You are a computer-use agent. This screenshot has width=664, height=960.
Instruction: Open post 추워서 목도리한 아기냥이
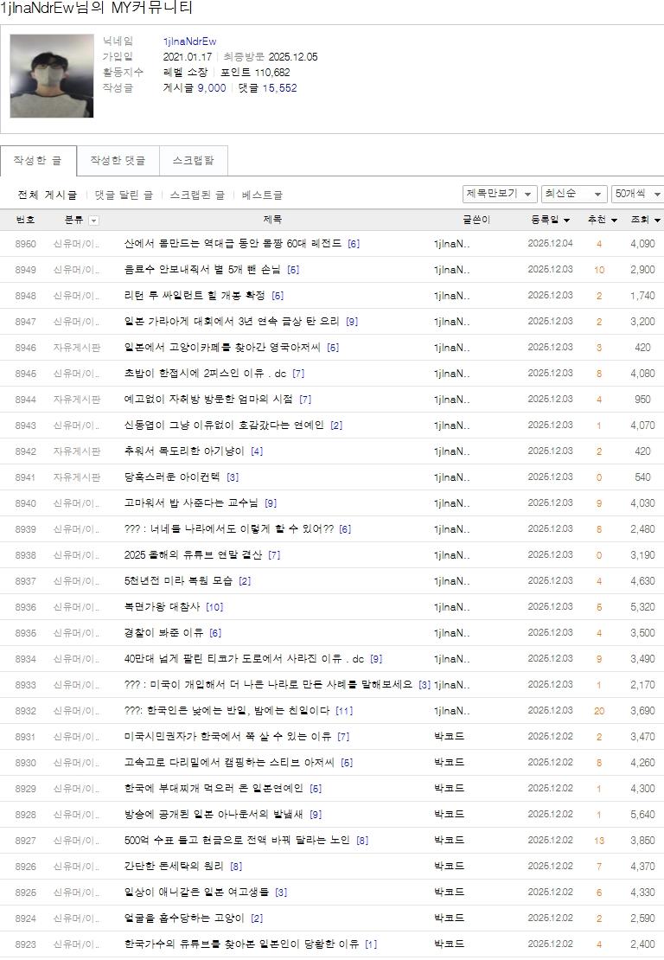tap(183, 451)
